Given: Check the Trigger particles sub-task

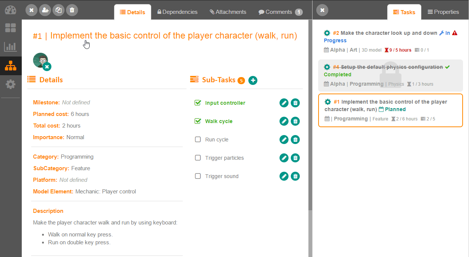Looking at the screenshot, I should tap(198, 158).
